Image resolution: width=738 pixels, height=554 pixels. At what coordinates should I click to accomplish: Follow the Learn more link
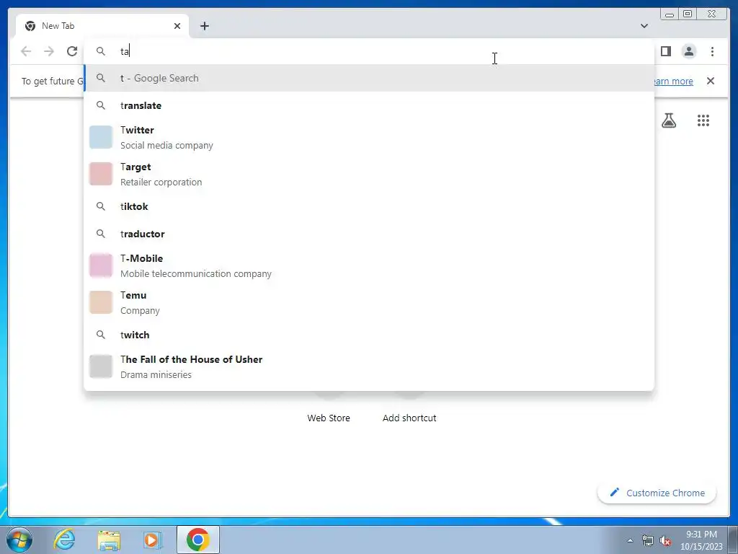tap(673, 81)
